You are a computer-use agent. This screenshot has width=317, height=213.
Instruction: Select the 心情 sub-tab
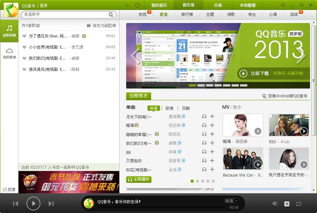click(273, 15)
